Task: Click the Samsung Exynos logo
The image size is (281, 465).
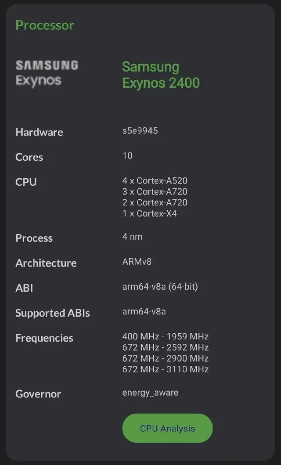Action: [x=47, y=73]
